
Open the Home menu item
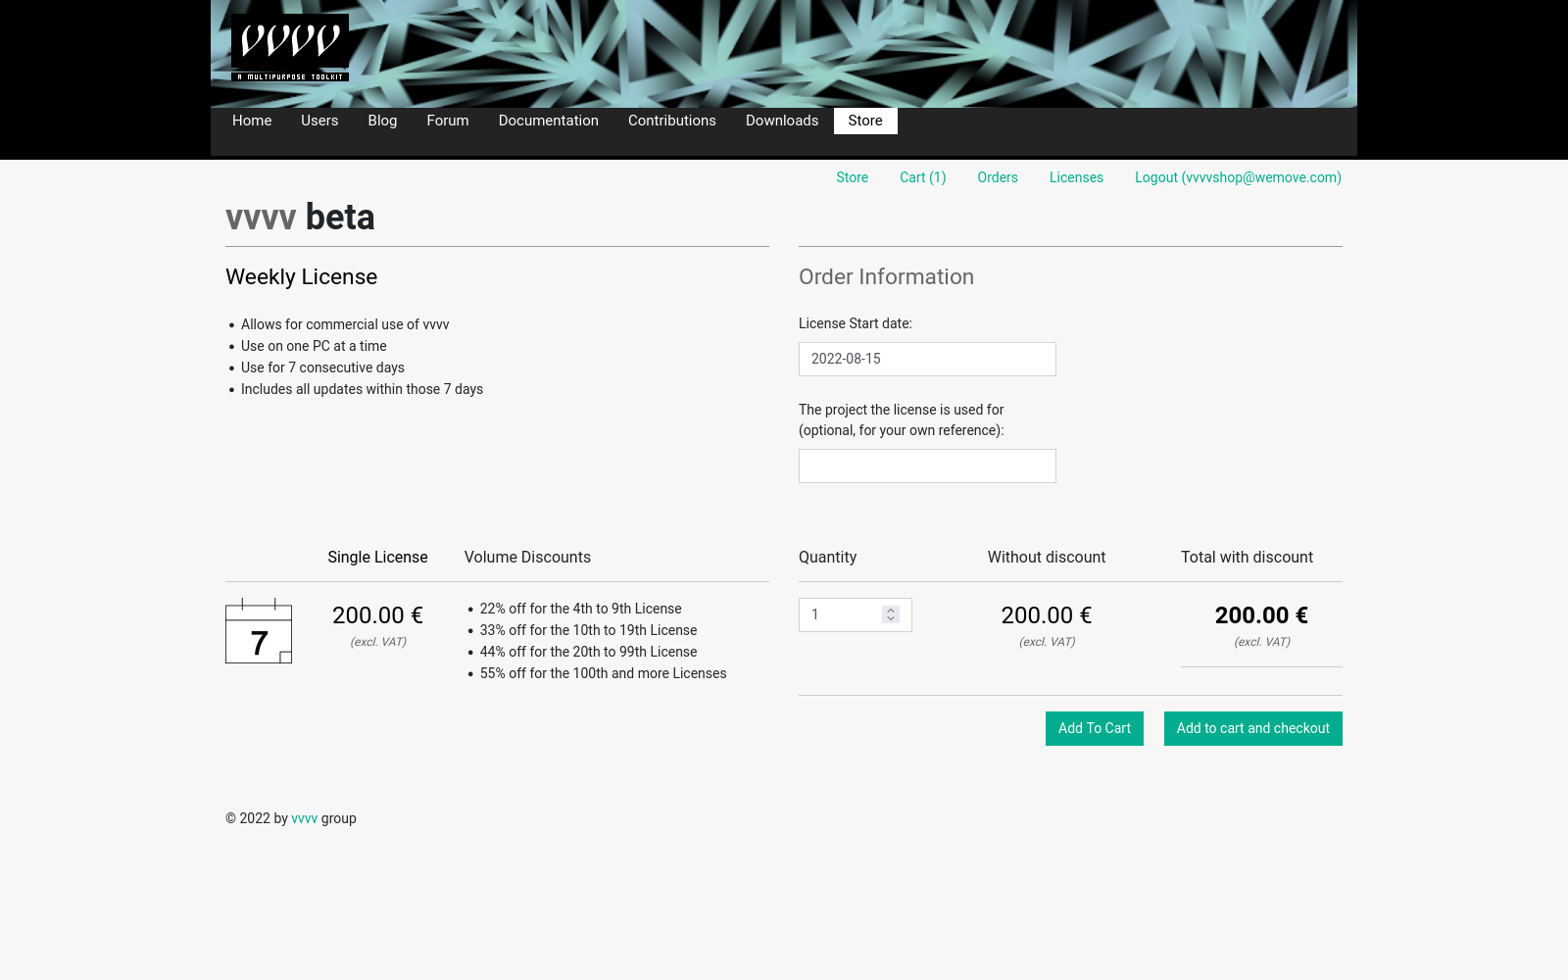[252, 121]
